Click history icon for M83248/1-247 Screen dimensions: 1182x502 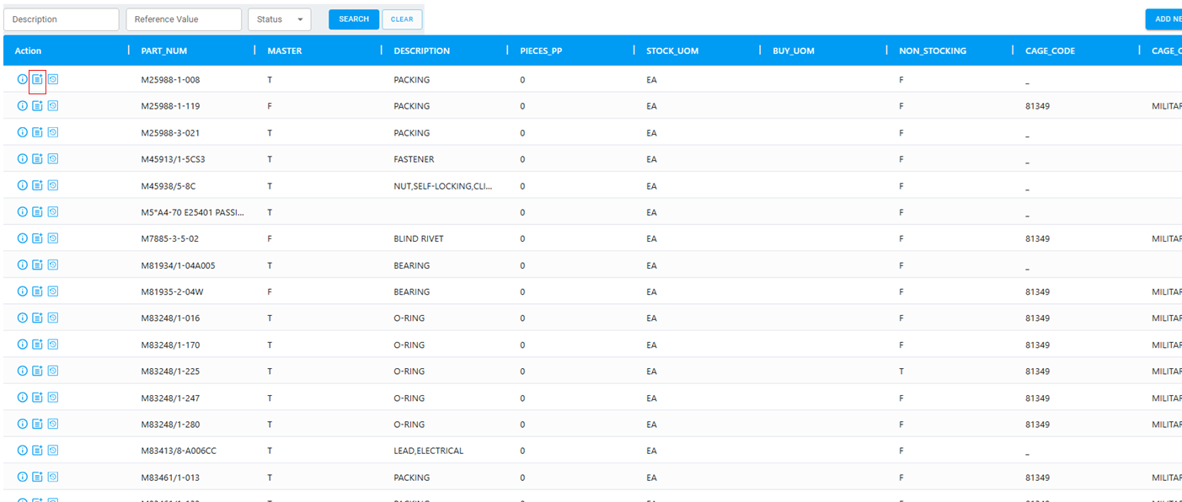coord(53,398)
